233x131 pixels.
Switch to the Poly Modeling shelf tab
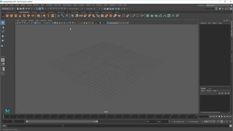point(24,12)
